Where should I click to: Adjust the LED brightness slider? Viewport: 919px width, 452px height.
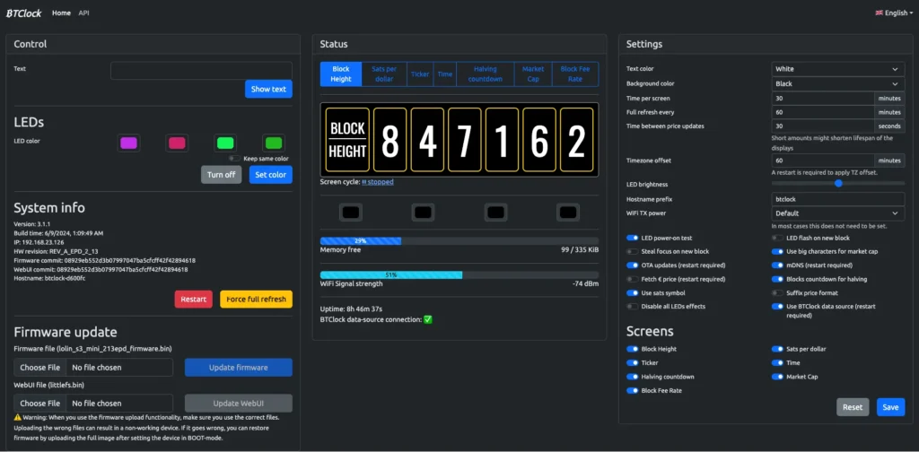837,183
